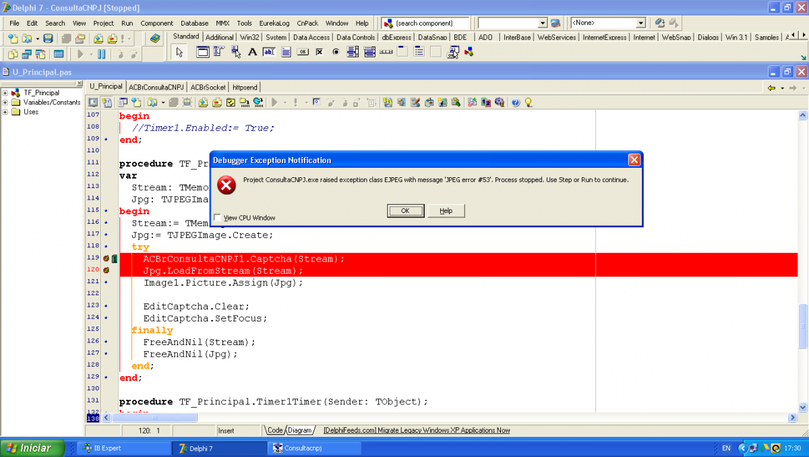This screenshot has height=457, width=809.
Task: Switch to the Diagram view tab
Action: click(x=300, y=430)
